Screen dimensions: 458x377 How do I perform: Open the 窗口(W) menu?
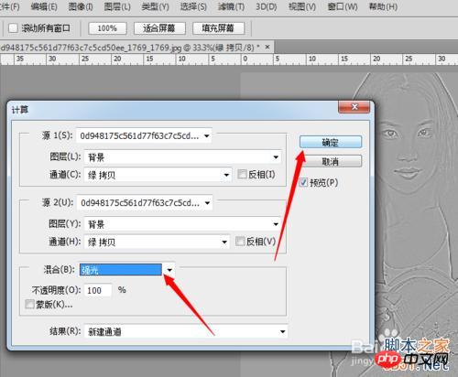point(343,6)
